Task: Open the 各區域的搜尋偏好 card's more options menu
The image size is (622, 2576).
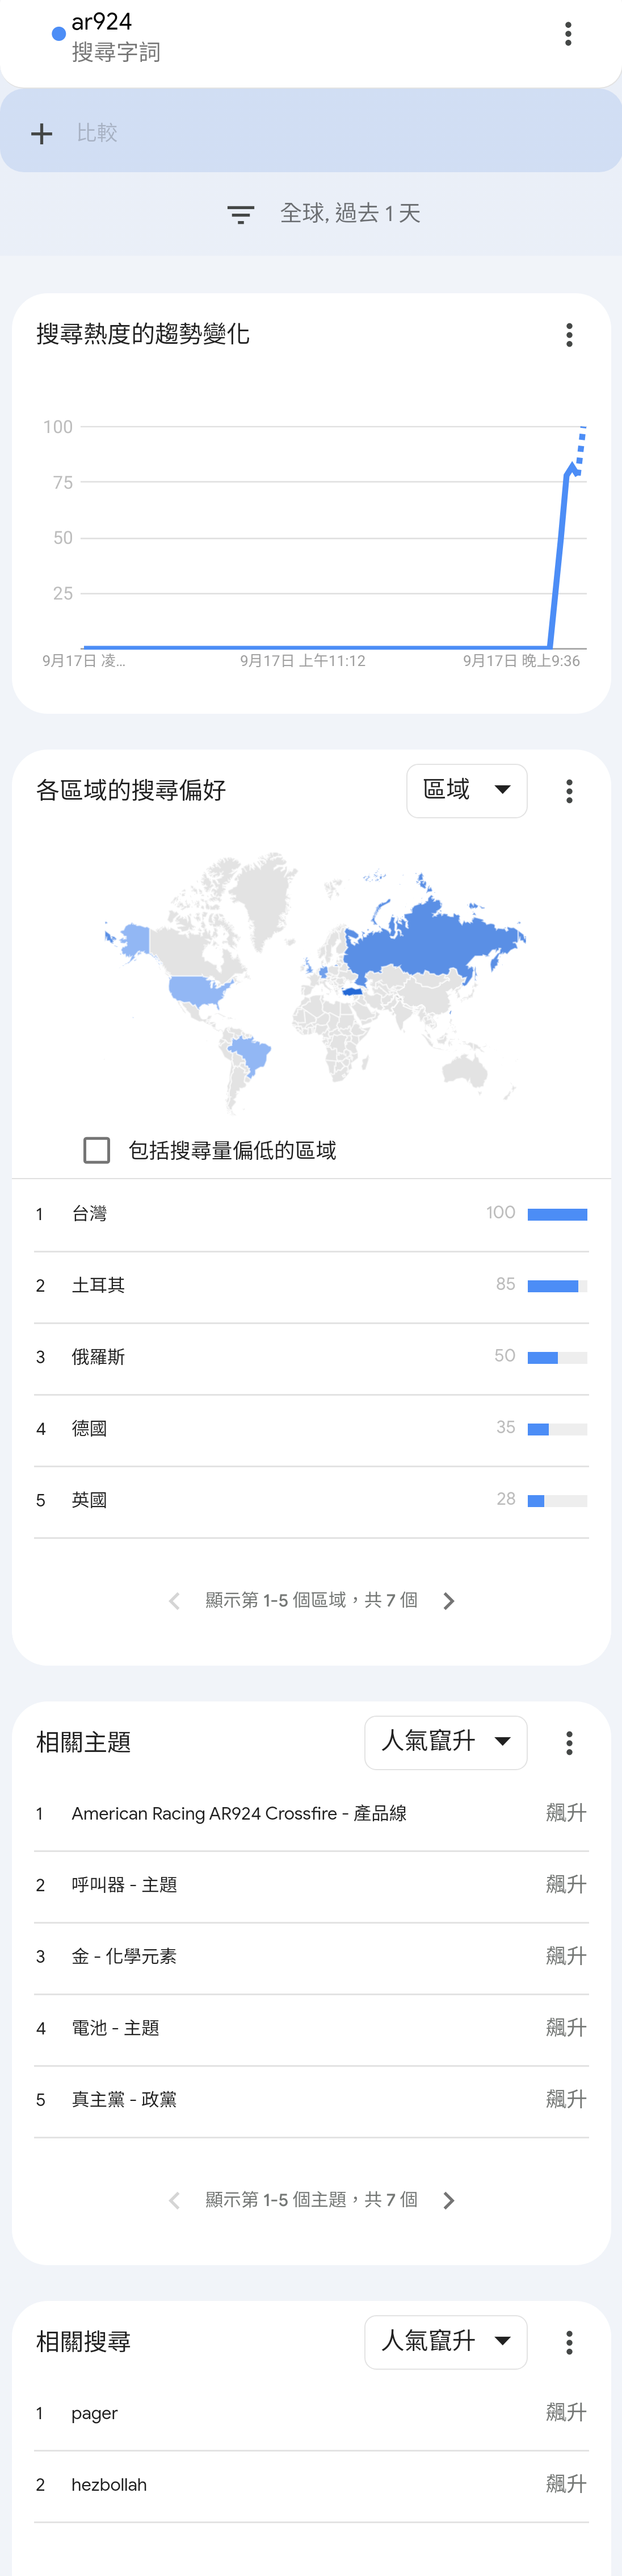Action: pyautogui.click(x=569, y=791)
